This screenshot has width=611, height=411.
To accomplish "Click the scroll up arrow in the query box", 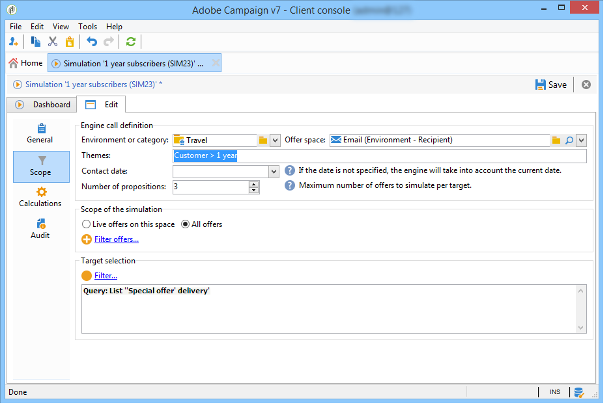I will 580,291.
